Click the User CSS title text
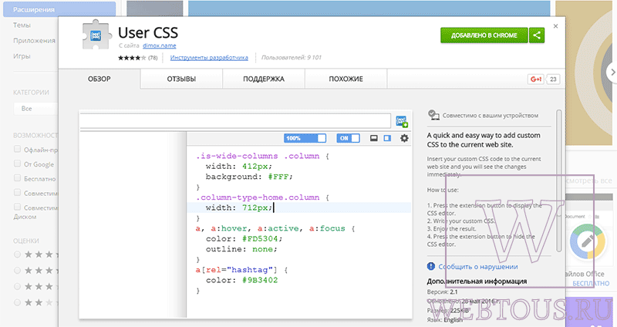This screenshot has width=617, height=327. coord(148,32)
